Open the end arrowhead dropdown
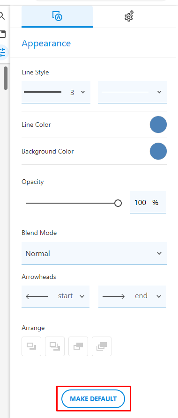The image size is (178, 418). (x=133, y=296)
